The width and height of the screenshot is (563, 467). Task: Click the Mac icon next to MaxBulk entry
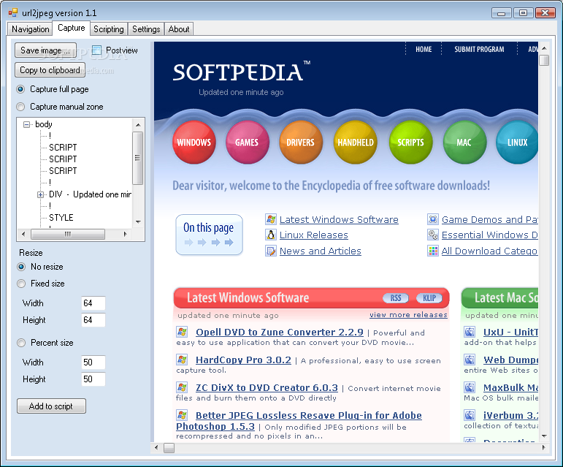click(x=470, y=387)
